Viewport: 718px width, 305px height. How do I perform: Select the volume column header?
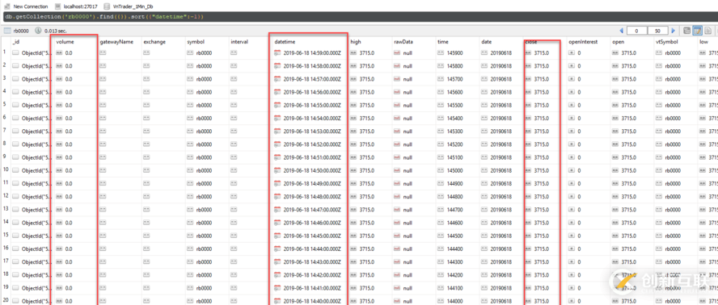coord(65,42)
